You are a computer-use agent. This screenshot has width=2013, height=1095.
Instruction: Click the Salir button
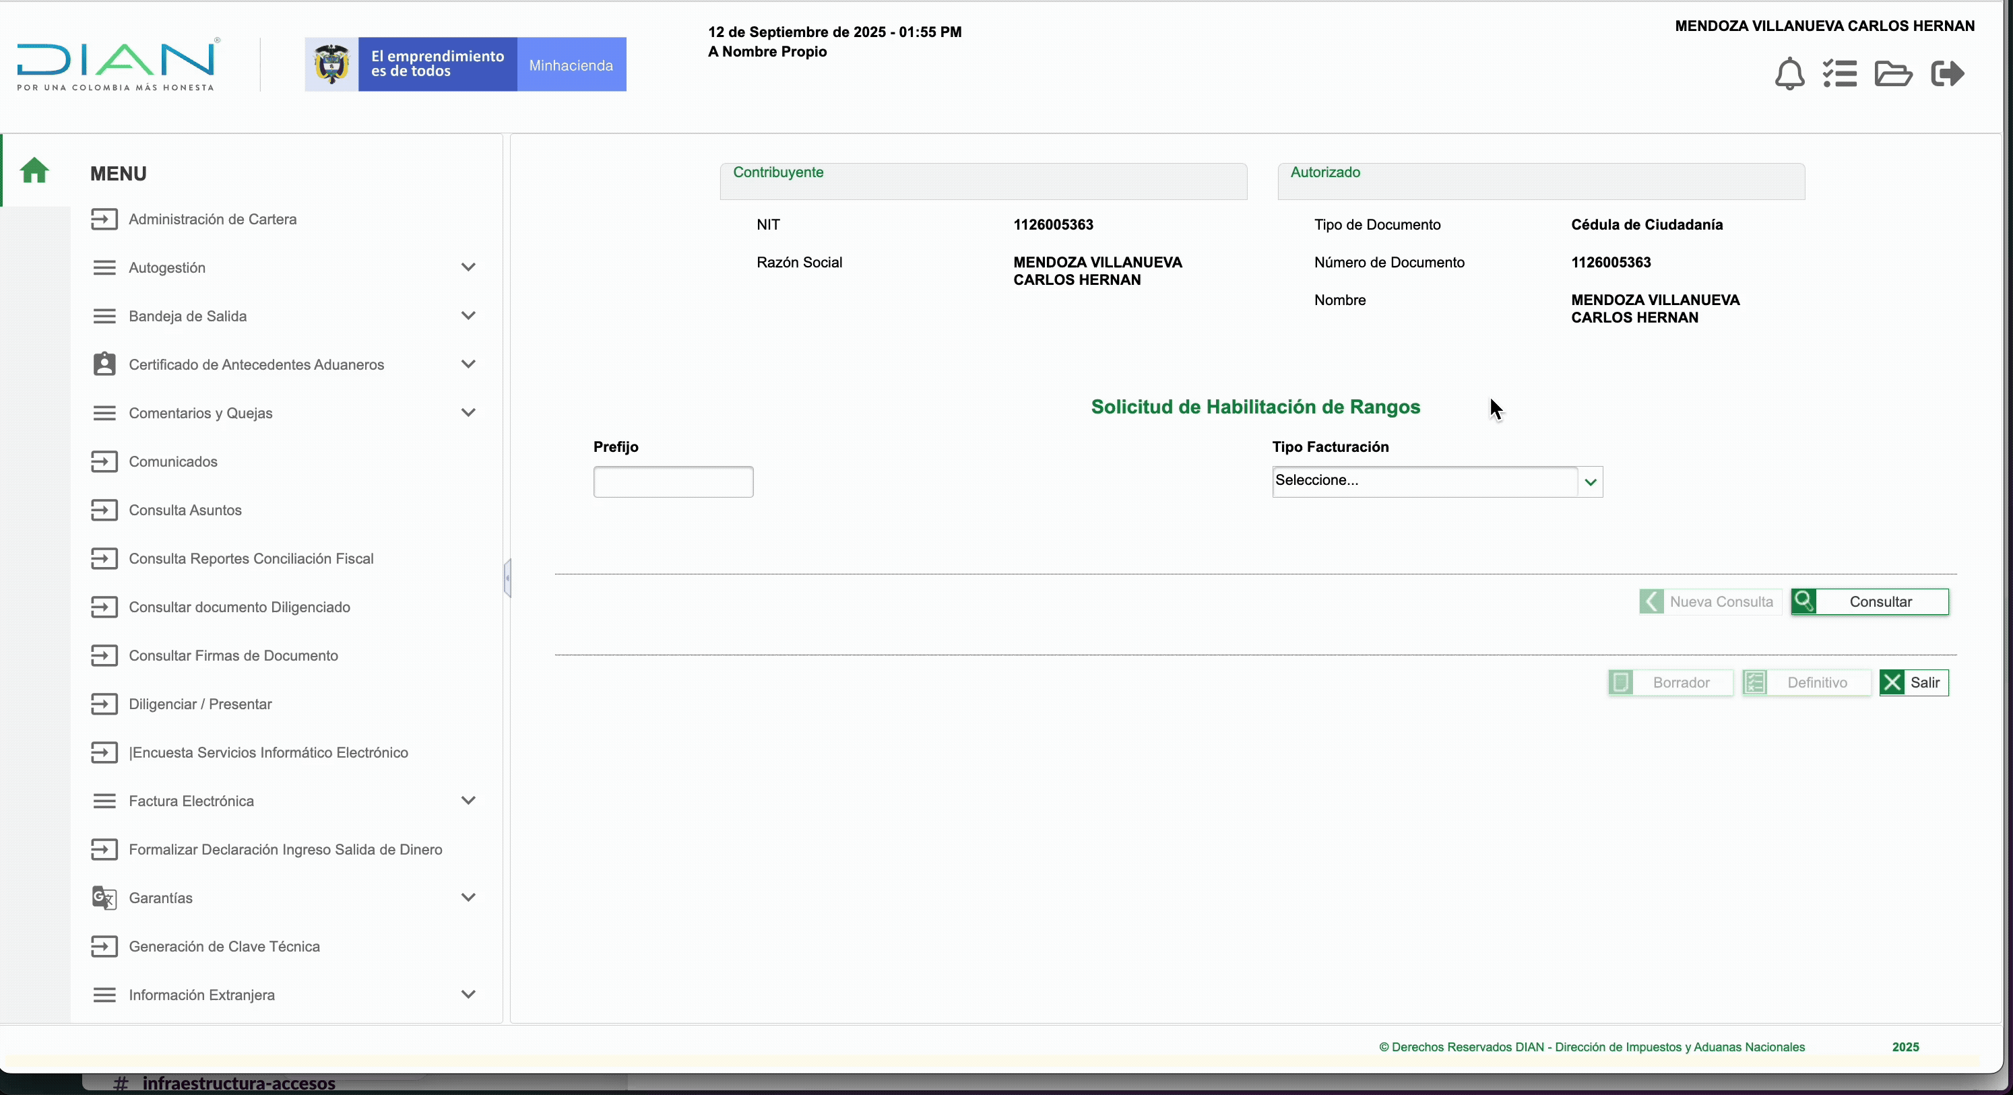[1914, 683]
